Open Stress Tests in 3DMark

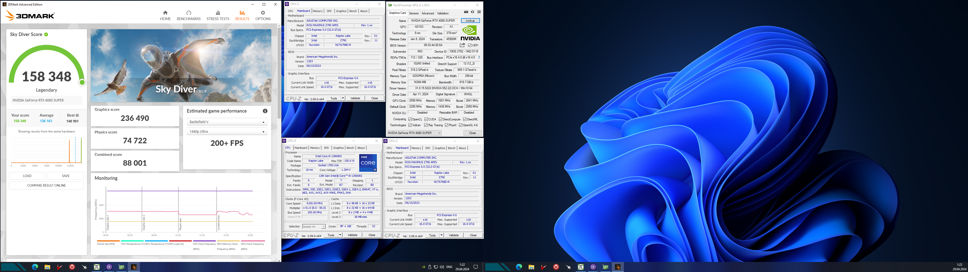[x=218, y=15]
